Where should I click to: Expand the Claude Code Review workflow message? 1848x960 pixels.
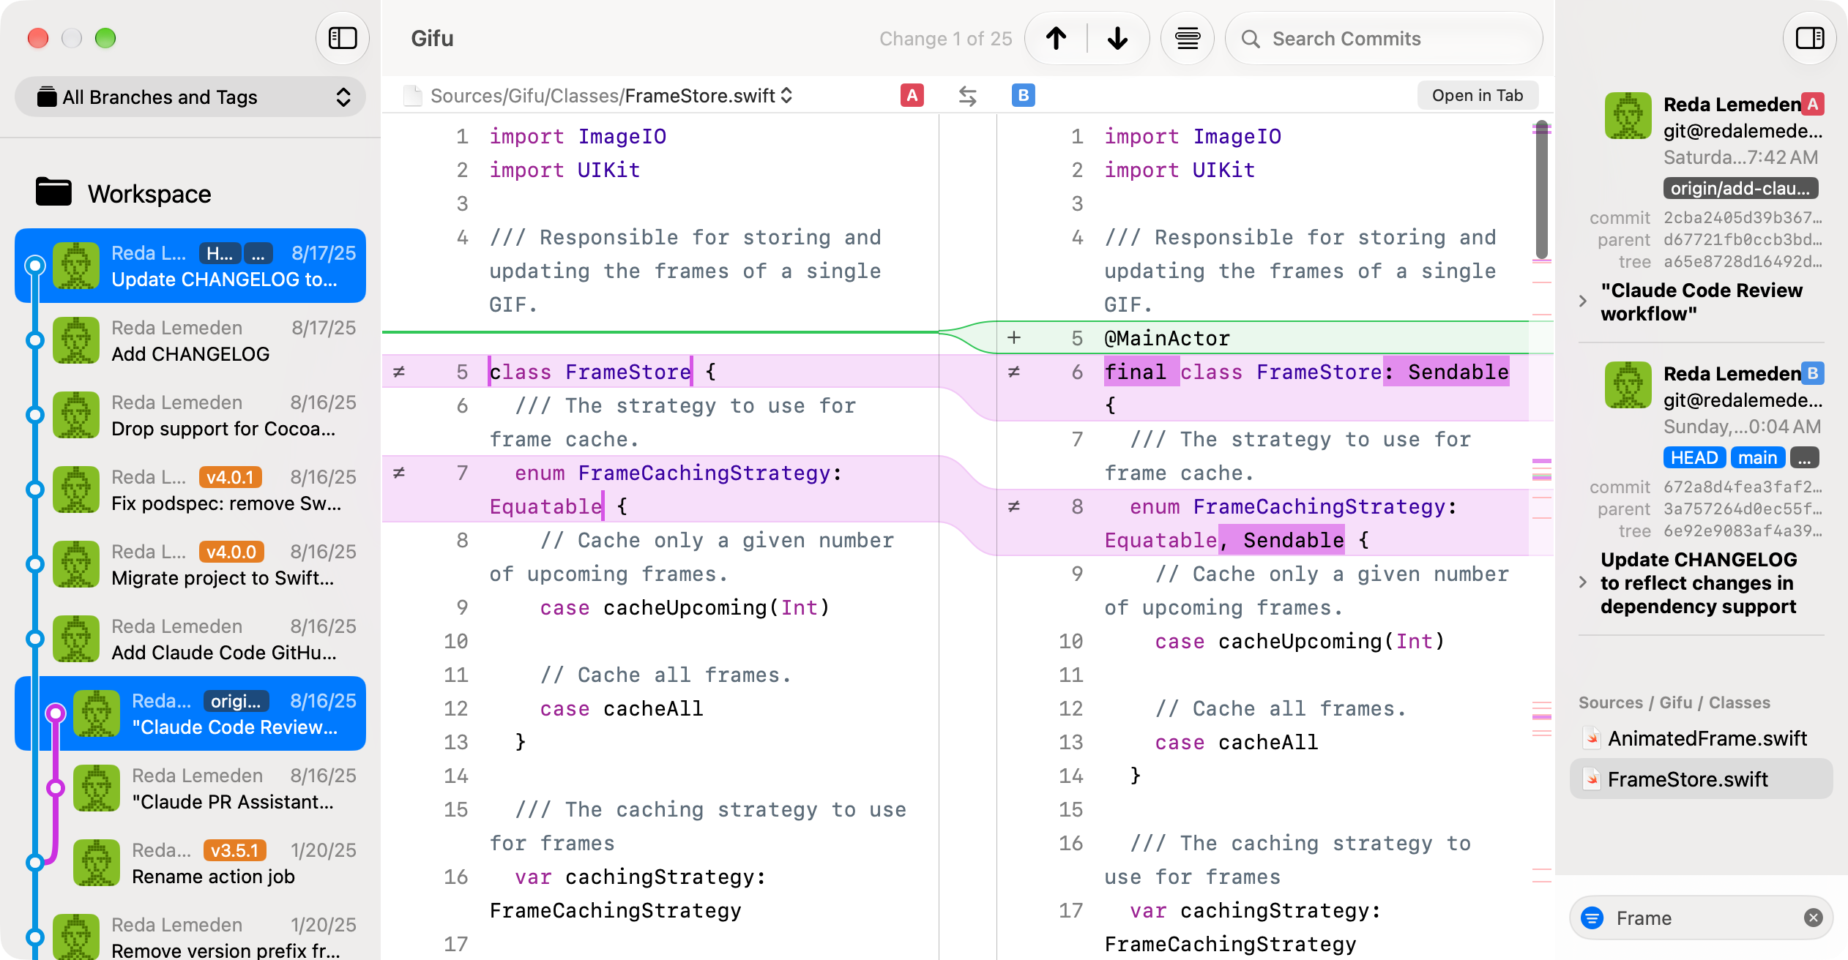coord(1583,301)
